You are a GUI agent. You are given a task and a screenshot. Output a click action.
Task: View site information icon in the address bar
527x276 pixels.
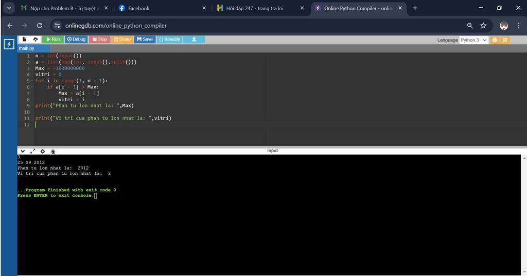(x=58, y=26)
